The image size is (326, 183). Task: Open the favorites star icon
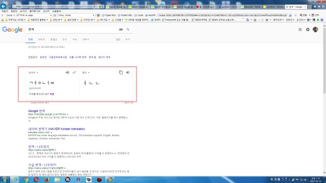pos(319,7)
